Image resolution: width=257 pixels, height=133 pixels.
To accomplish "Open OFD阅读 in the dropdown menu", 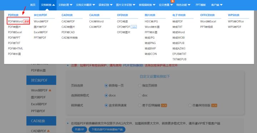I will (x=122, y=21).
